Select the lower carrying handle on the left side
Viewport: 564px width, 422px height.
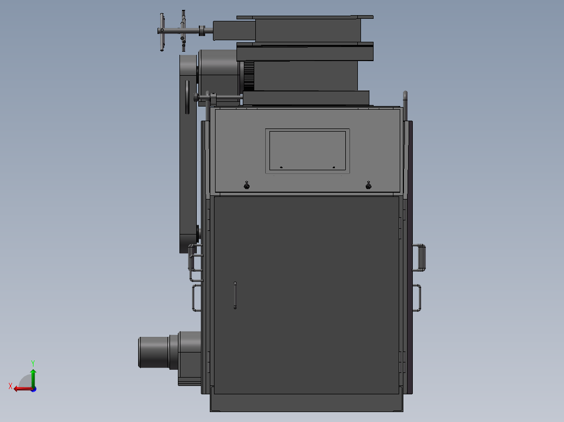coord(196,298)
